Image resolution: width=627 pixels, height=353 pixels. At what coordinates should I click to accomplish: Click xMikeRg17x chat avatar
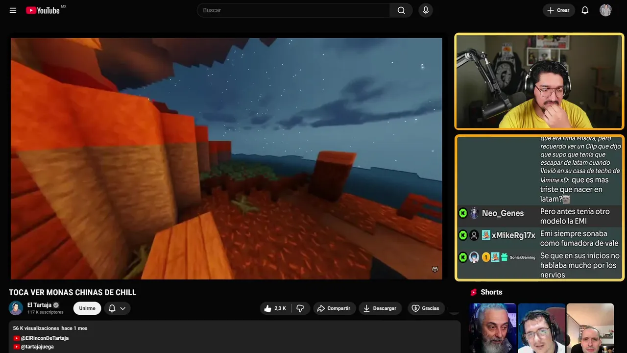474,235
